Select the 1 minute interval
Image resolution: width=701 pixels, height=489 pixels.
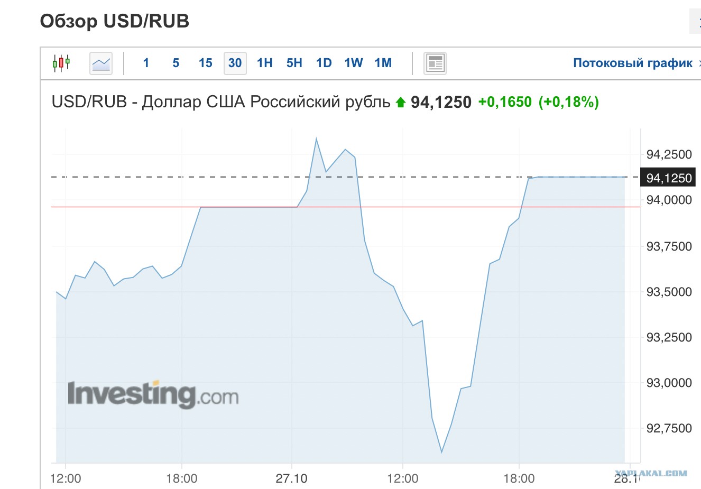[x=146, y=63]
